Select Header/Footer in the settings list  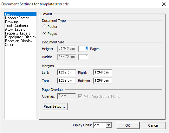pos(17,18)
